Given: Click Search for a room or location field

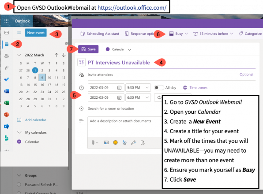Looking at the screenshot, I should tap(124, 108).
